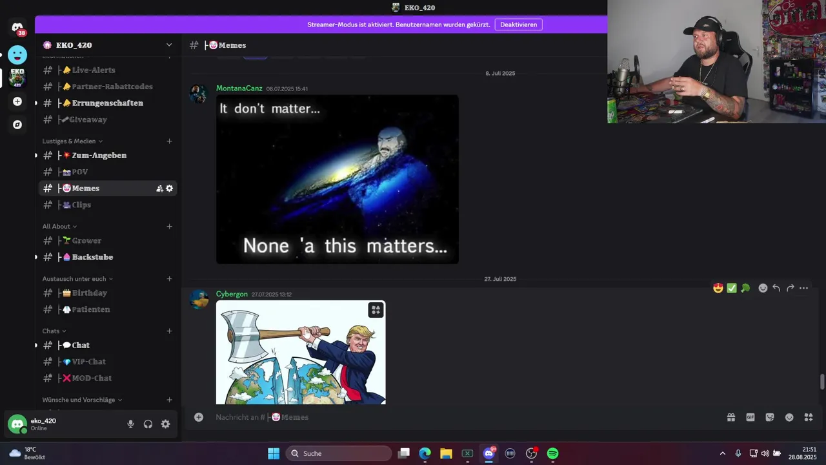React with green checkmark emoji
Screen dimensions: 826x465
coord(732,288)
